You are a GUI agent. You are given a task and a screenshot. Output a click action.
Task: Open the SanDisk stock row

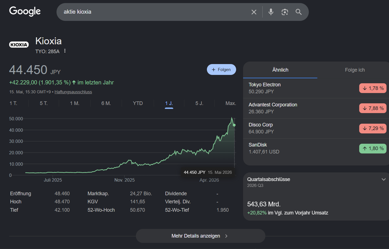[316, 148]
